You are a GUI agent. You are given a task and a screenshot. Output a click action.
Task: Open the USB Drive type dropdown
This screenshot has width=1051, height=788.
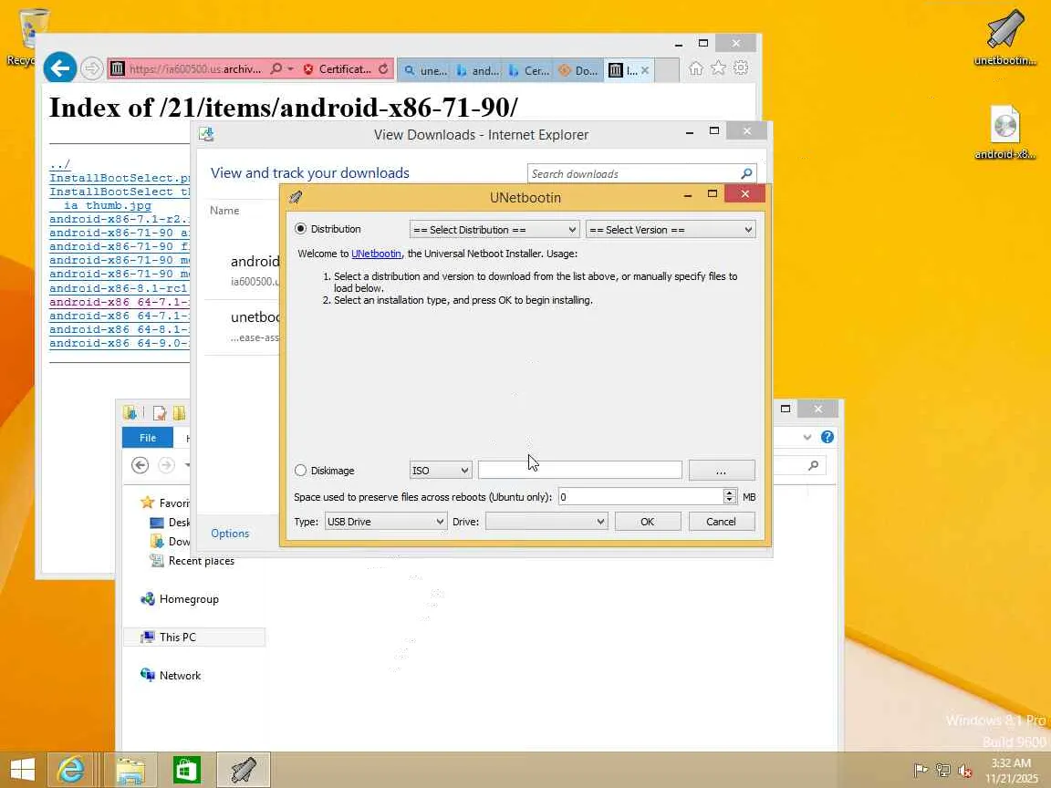click(x=385, y=522)
